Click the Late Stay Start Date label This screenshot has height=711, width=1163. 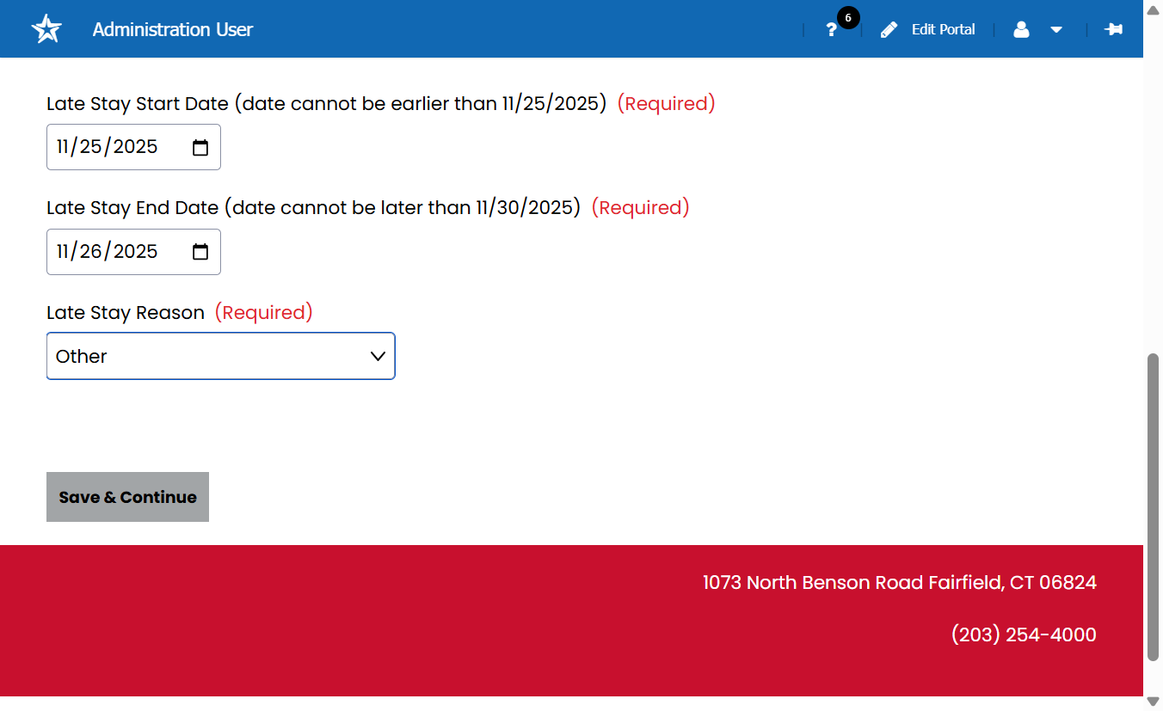(327, 103)
